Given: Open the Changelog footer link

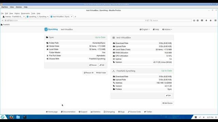Looking at the screenshot, I should click(x=109, y=112).
